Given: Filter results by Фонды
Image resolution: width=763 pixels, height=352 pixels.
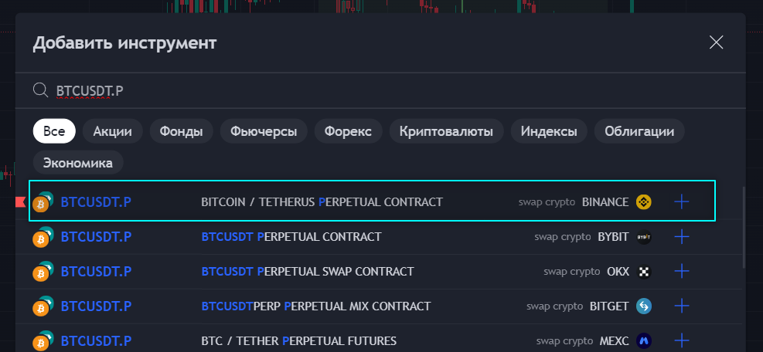Looking at the screenshot, I should [x=181, y=131].
